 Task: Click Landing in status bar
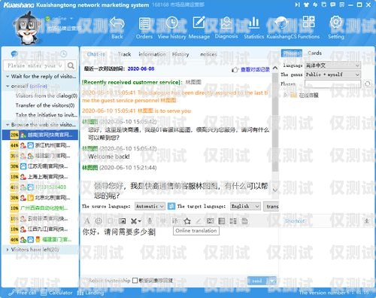pos(90,293)
